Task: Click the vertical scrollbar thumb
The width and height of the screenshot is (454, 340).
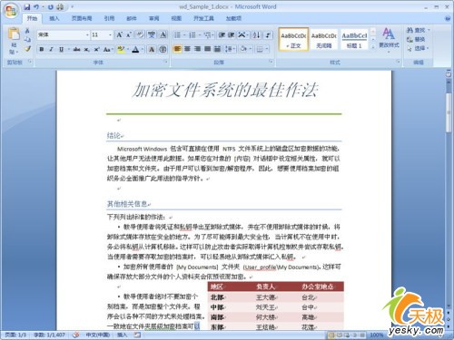Action: [449, 112]
